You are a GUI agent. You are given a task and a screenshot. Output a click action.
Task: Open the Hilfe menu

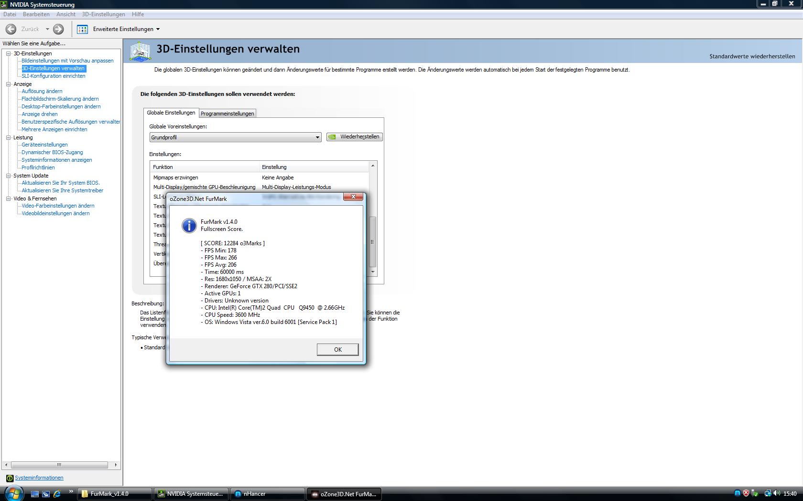[x=138, y=14]
